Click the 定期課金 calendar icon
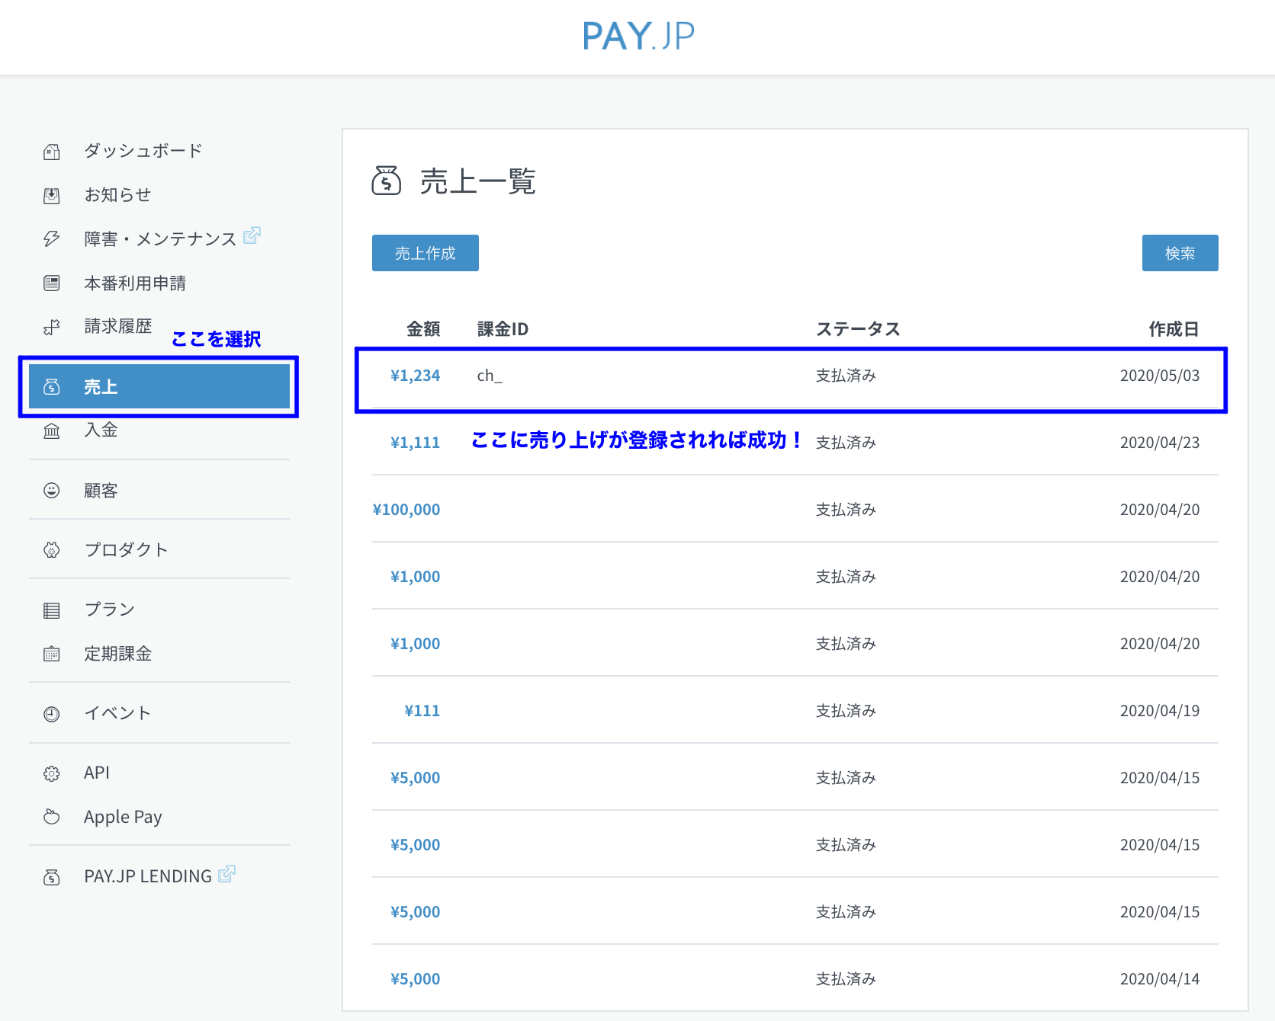The image size is (1275, 1021). click(x=52, y=654)
